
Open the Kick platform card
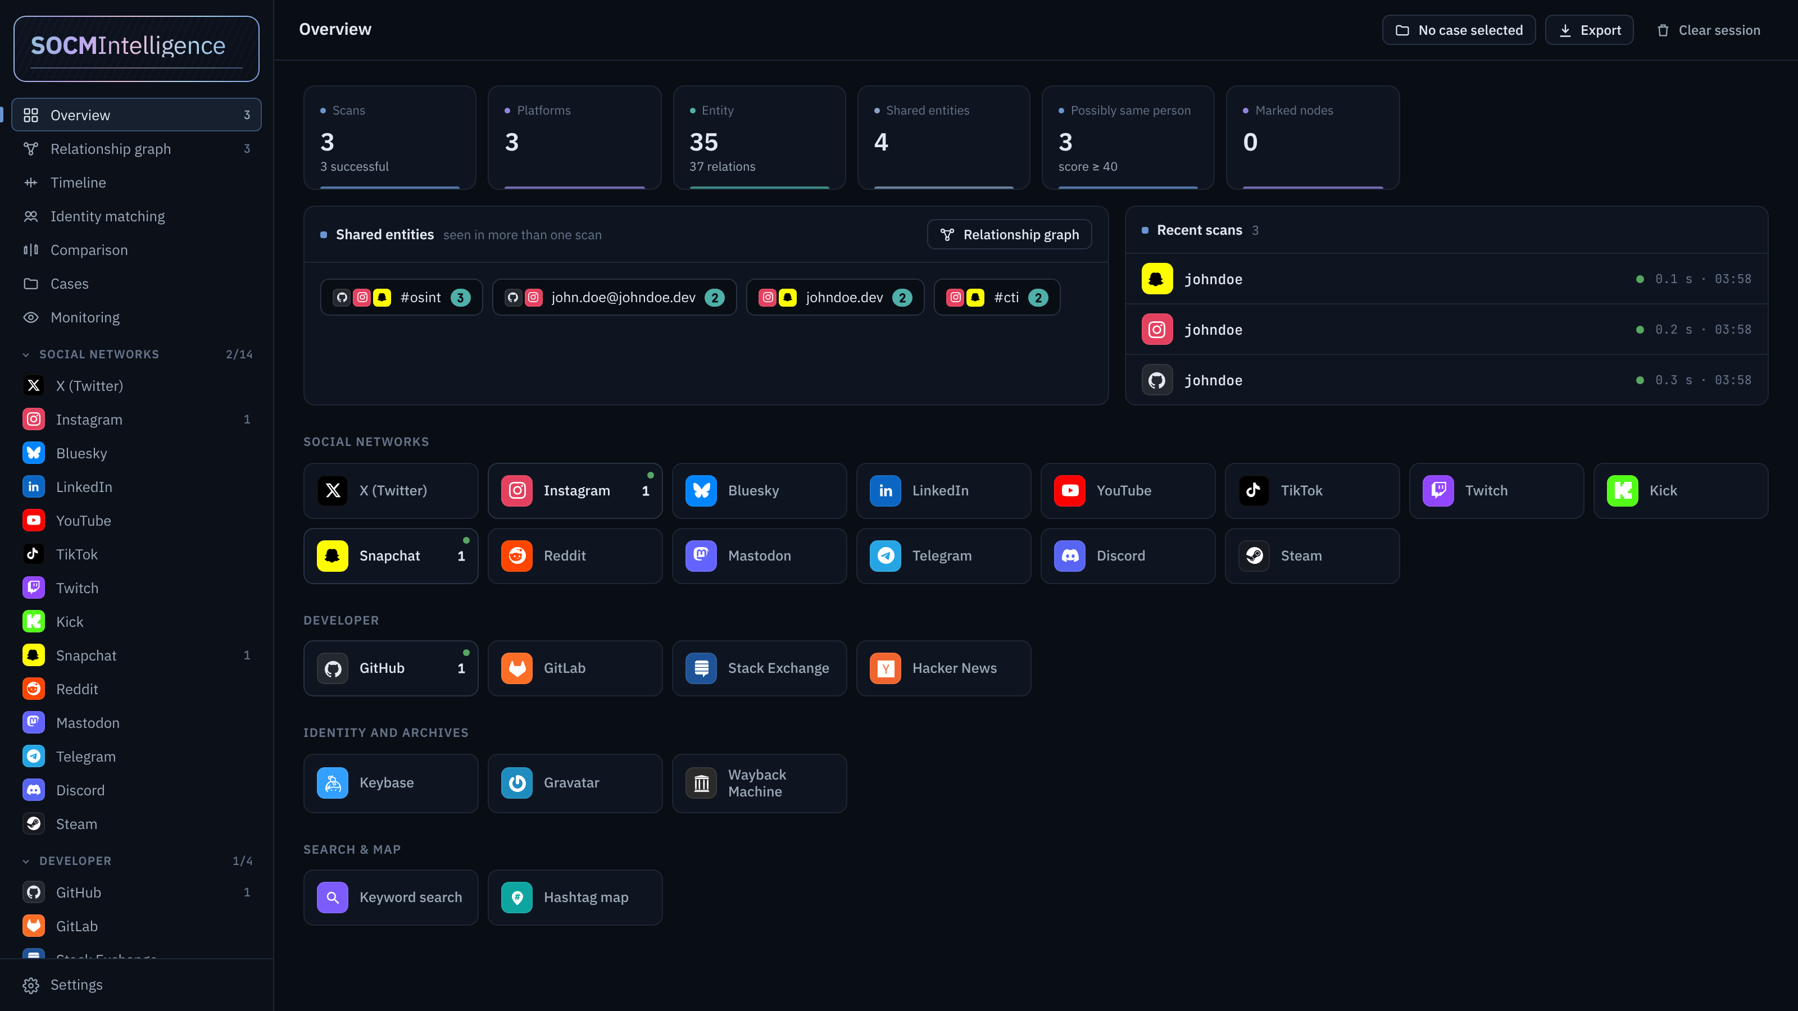(x=1680, y=490)
